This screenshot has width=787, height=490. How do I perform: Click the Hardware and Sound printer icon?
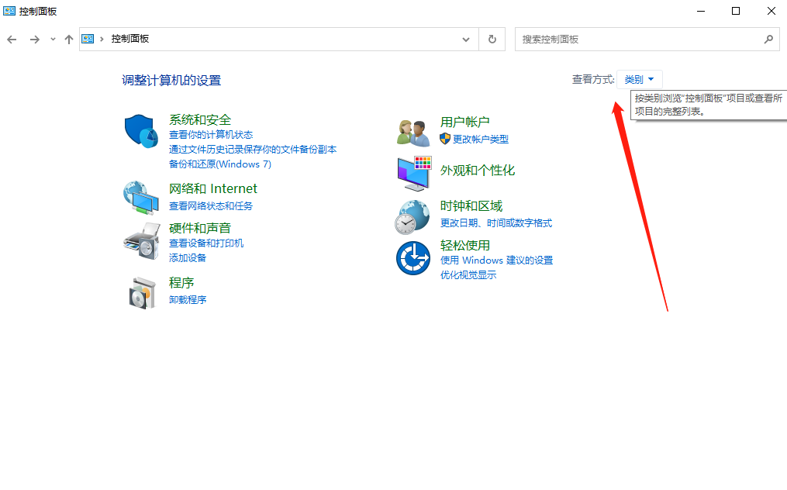pos(141,240)
